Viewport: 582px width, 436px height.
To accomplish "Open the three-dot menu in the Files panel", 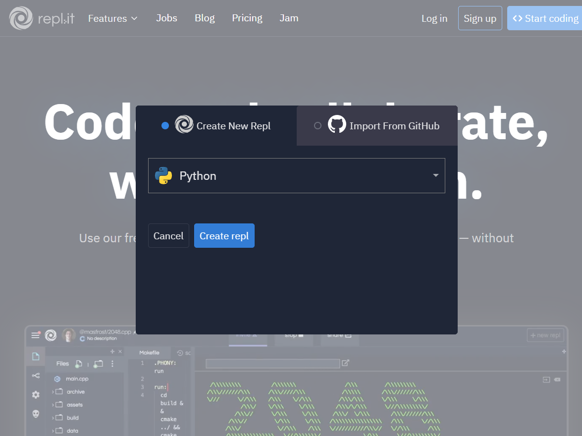I will (x=112, y=364).
